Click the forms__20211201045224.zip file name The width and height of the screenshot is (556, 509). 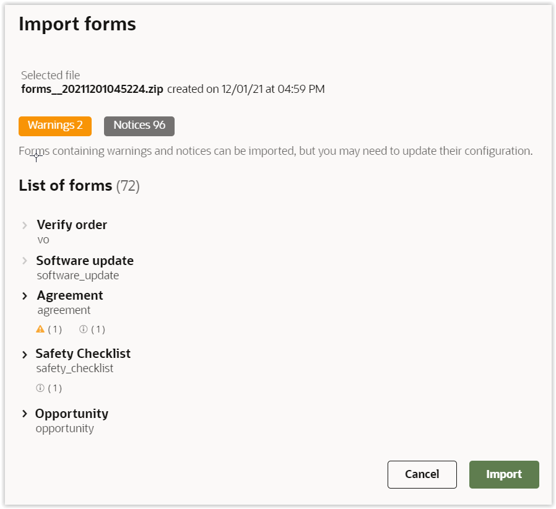(x=92, y=89)
